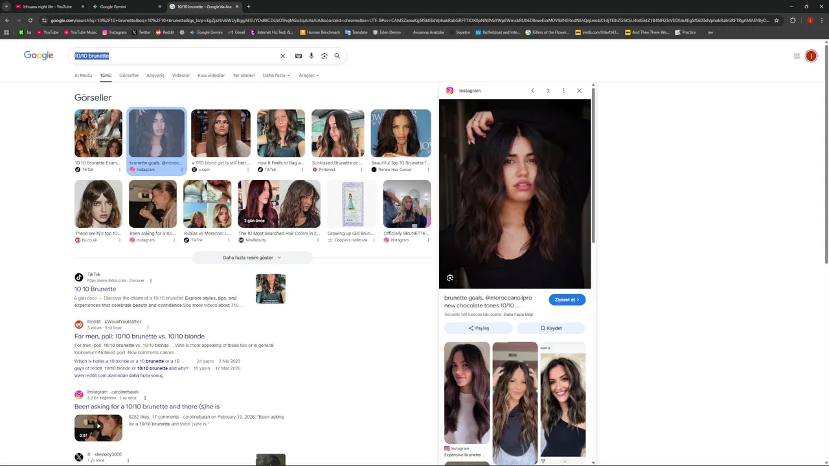The height and width of the screenshot is (466, 829).
Task: Open the Araçlar tools dropdown
Action: pyautogui.click(x=309, y=75)
